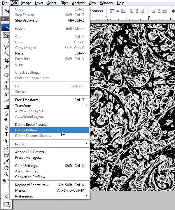This screenshot has width=175, height=210.
Task: Select the History Brush tool
Action: point(6,94)
